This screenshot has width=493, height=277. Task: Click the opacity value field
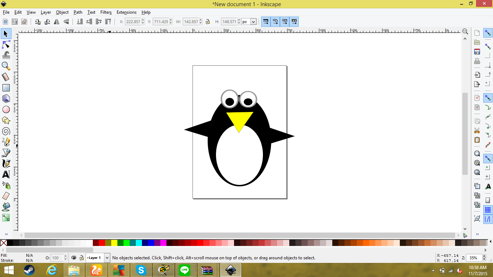57,258
